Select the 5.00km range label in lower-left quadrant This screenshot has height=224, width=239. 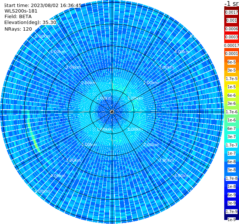42,191
